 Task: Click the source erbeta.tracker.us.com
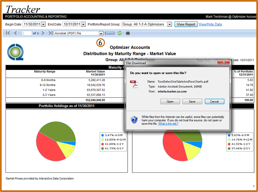[x=172, y=92]
